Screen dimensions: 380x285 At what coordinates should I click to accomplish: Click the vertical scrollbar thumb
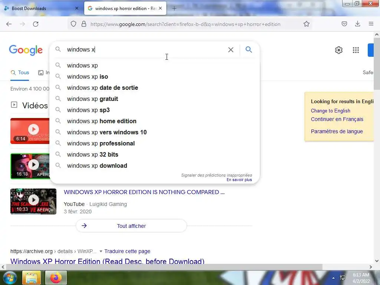click(x=377, y=64)
